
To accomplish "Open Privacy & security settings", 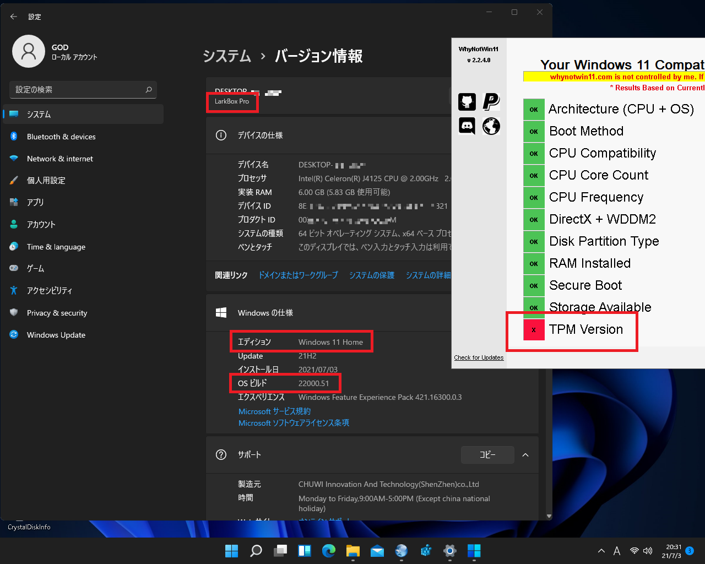I will click(x=83, y=313).
